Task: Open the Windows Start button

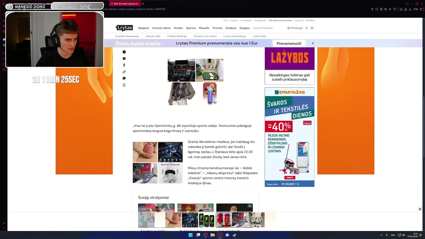Action: click(x=191, y=235)
